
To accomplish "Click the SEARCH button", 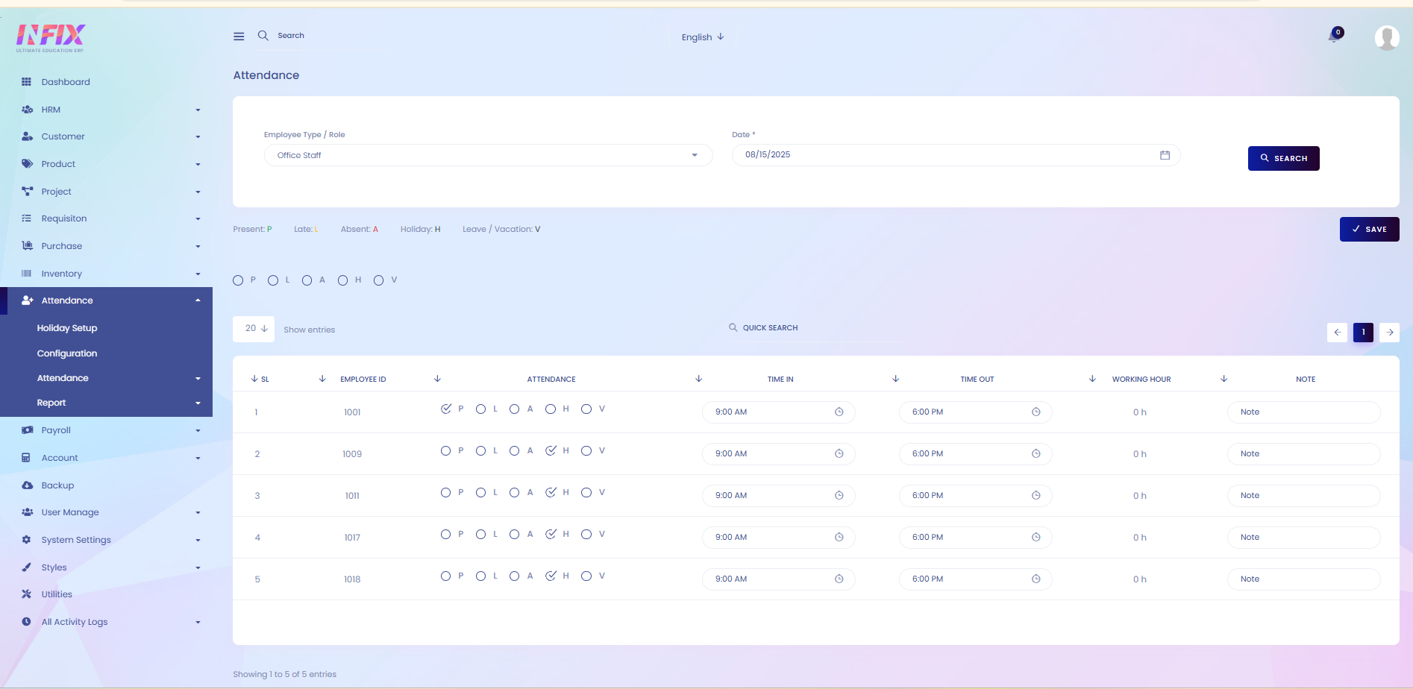I will (x=1283, y=158).
